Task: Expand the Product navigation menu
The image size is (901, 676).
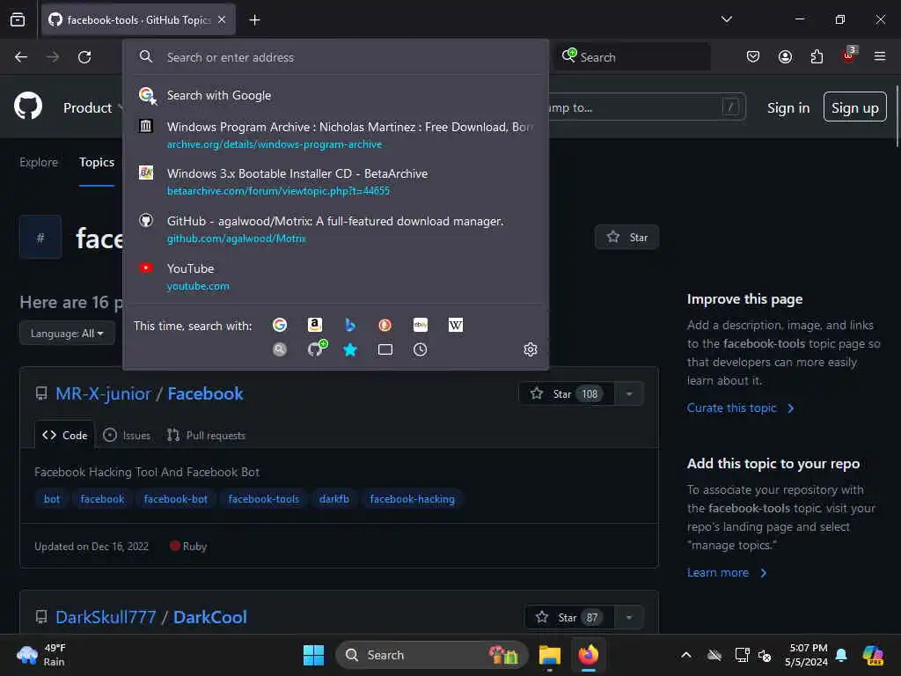Action: (93, 107)
